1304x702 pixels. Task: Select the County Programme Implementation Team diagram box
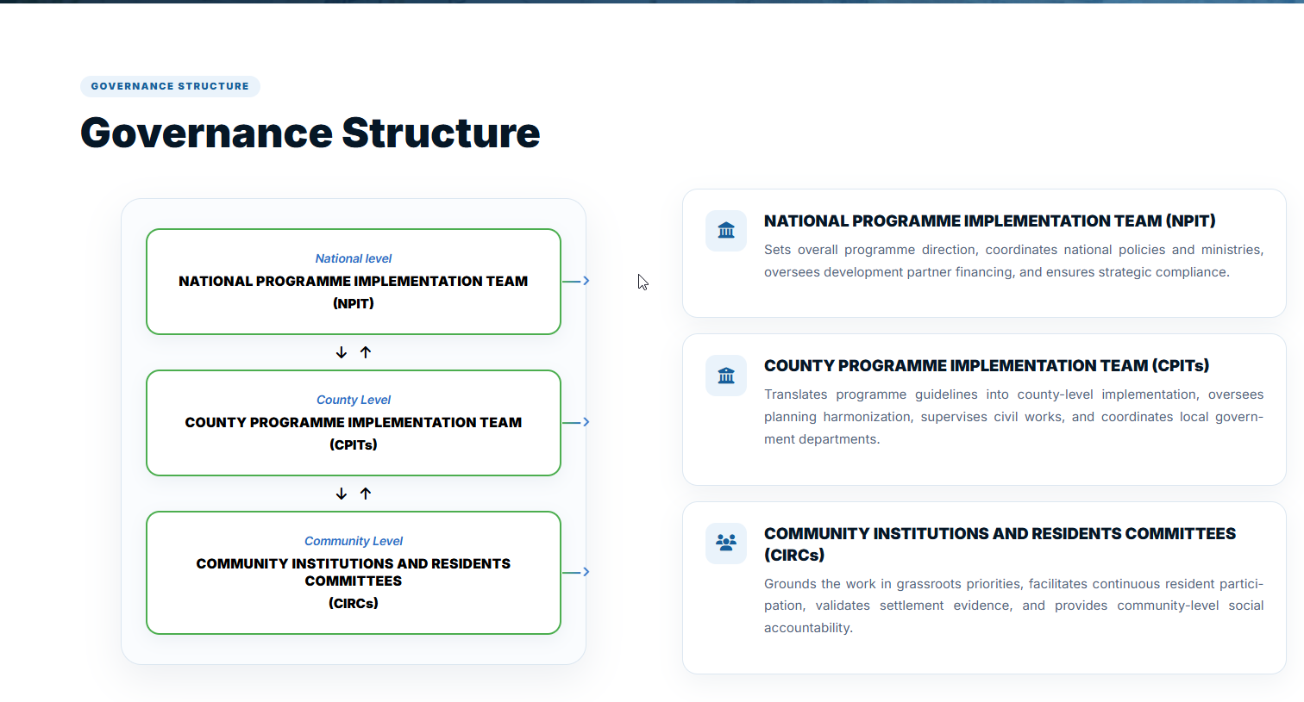(354, 423)
